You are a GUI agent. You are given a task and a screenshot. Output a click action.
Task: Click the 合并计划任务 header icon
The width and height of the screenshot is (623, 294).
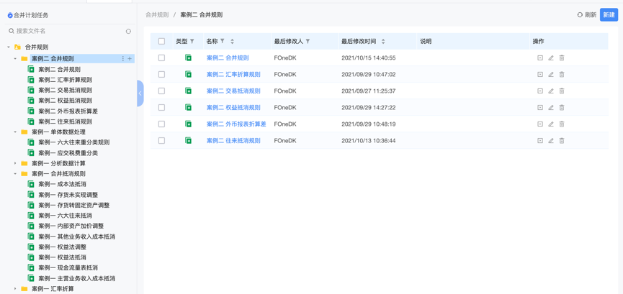click(10, 16)
